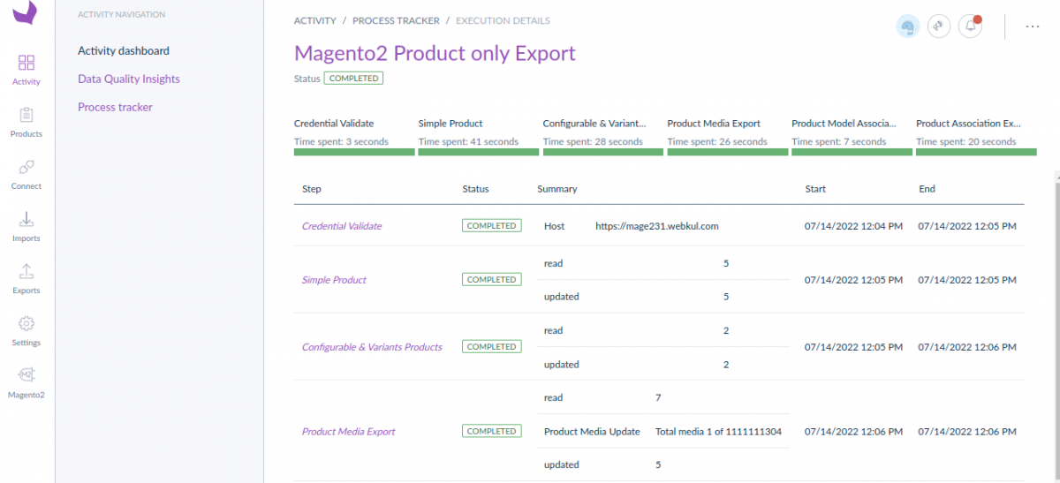This screenshot has width=1060, height=483.
Task: Open the Settings gear section
Action: tap(26, 329)
